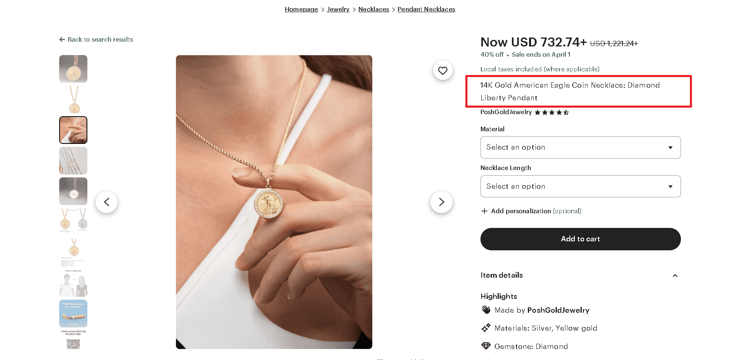Image resolution: width=745 pixels, height=360 pixels.
Task: Click the next image arrow
Action: coord(441,202)
